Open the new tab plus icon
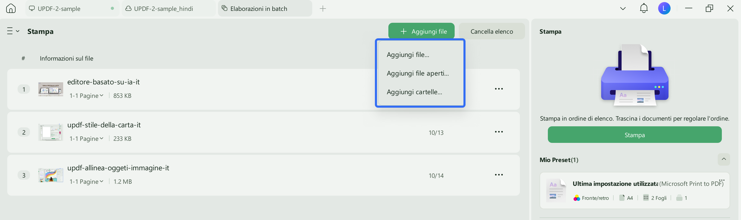 pyautogui.click(x=323, y=9)
